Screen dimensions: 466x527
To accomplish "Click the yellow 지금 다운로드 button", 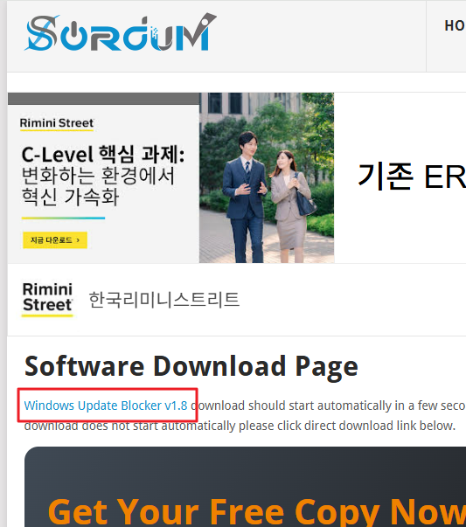I will pos(55,240).
